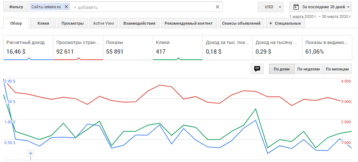Screen dimensions: 358x162
Task: Toggle the 'Доход на тысячу...' 0,29 $ card
Action: [277, 48]
